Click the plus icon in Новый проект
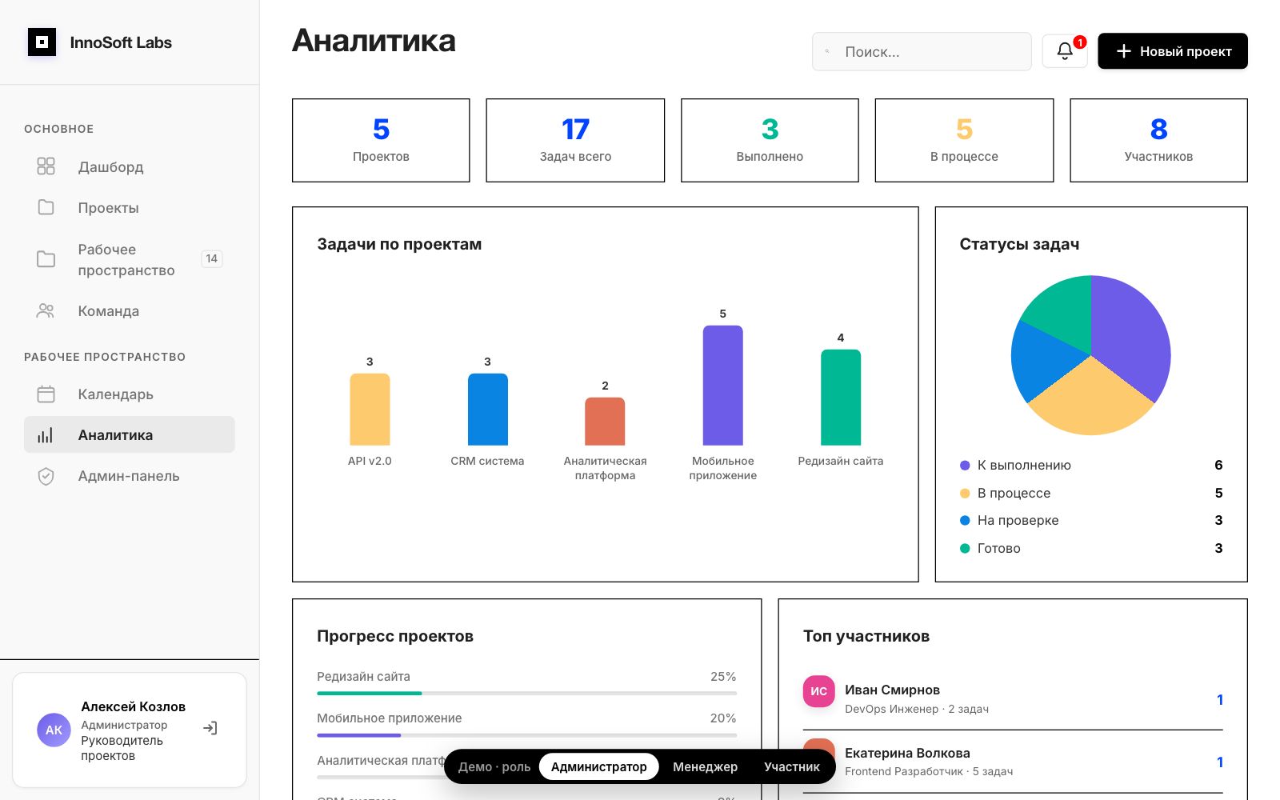Screen dimensions: 1280x800 [1123, 51]
